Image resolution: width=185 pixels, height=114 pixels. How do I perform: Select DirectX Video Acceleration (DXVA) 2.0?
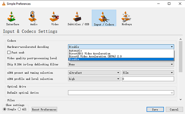pyautogui.click(x=95, y=56)
